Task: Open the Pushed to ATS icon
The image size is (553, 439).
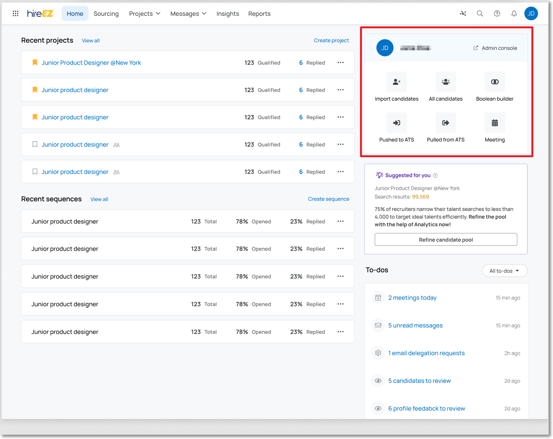Action: tap(397, 123)
